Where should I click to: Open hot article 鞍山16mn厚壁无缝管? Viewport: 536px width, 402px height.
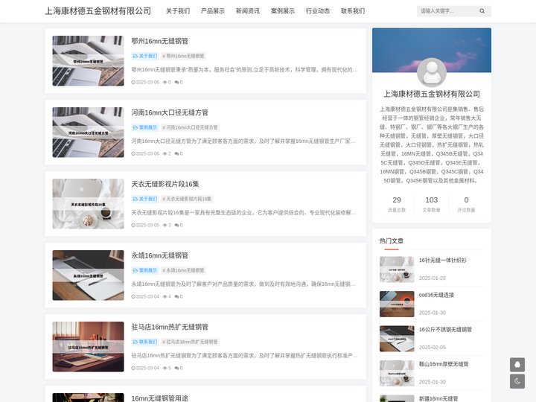click(x=444, y=364)
